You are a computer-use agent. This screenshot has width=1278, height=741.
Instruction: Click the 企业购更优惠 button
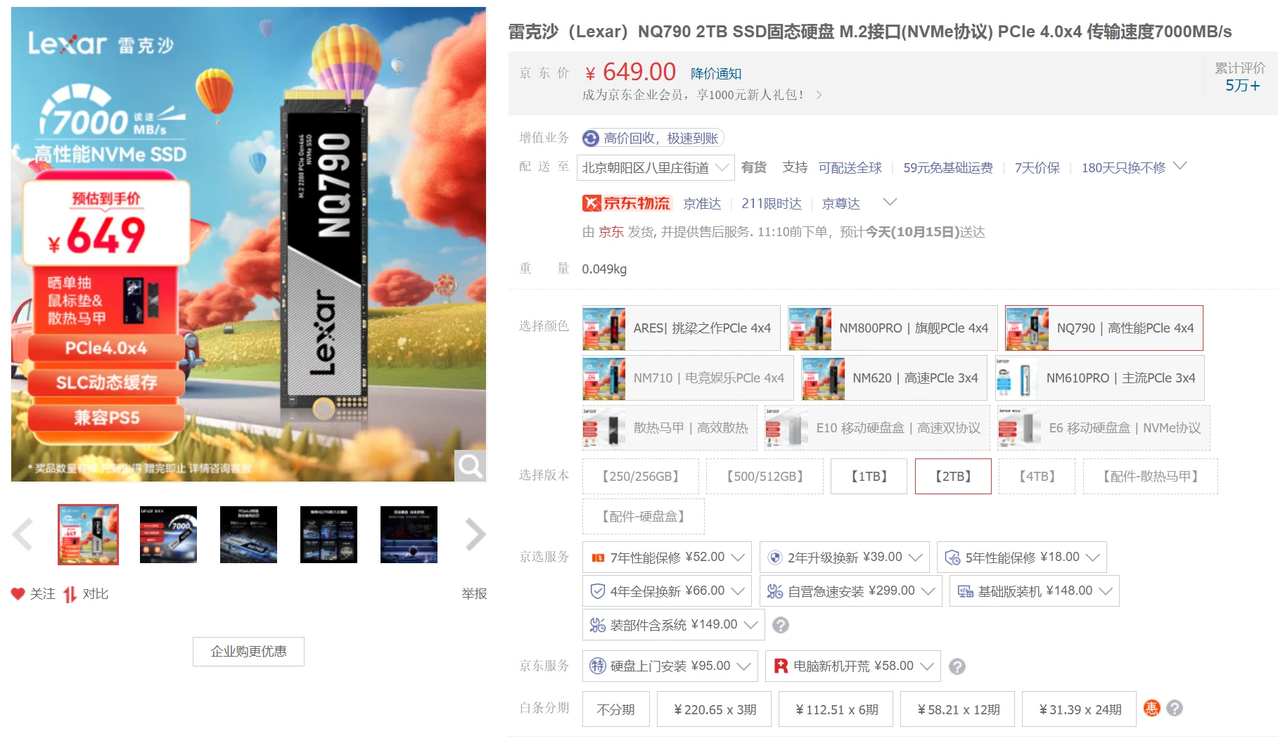[x=248, y=652]
